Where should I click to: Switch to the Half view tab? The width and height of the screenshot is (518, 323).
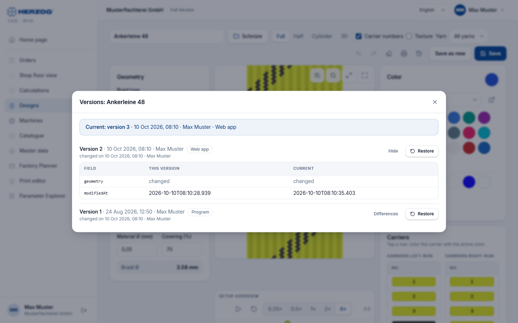coord(298,36)
